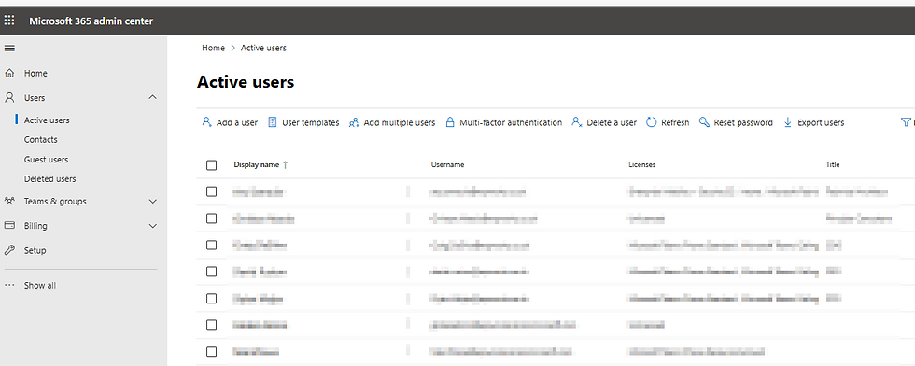Click the Setup wrench icon
The height and width of the screenshot is (366, 915).
(x=9, y=250)
